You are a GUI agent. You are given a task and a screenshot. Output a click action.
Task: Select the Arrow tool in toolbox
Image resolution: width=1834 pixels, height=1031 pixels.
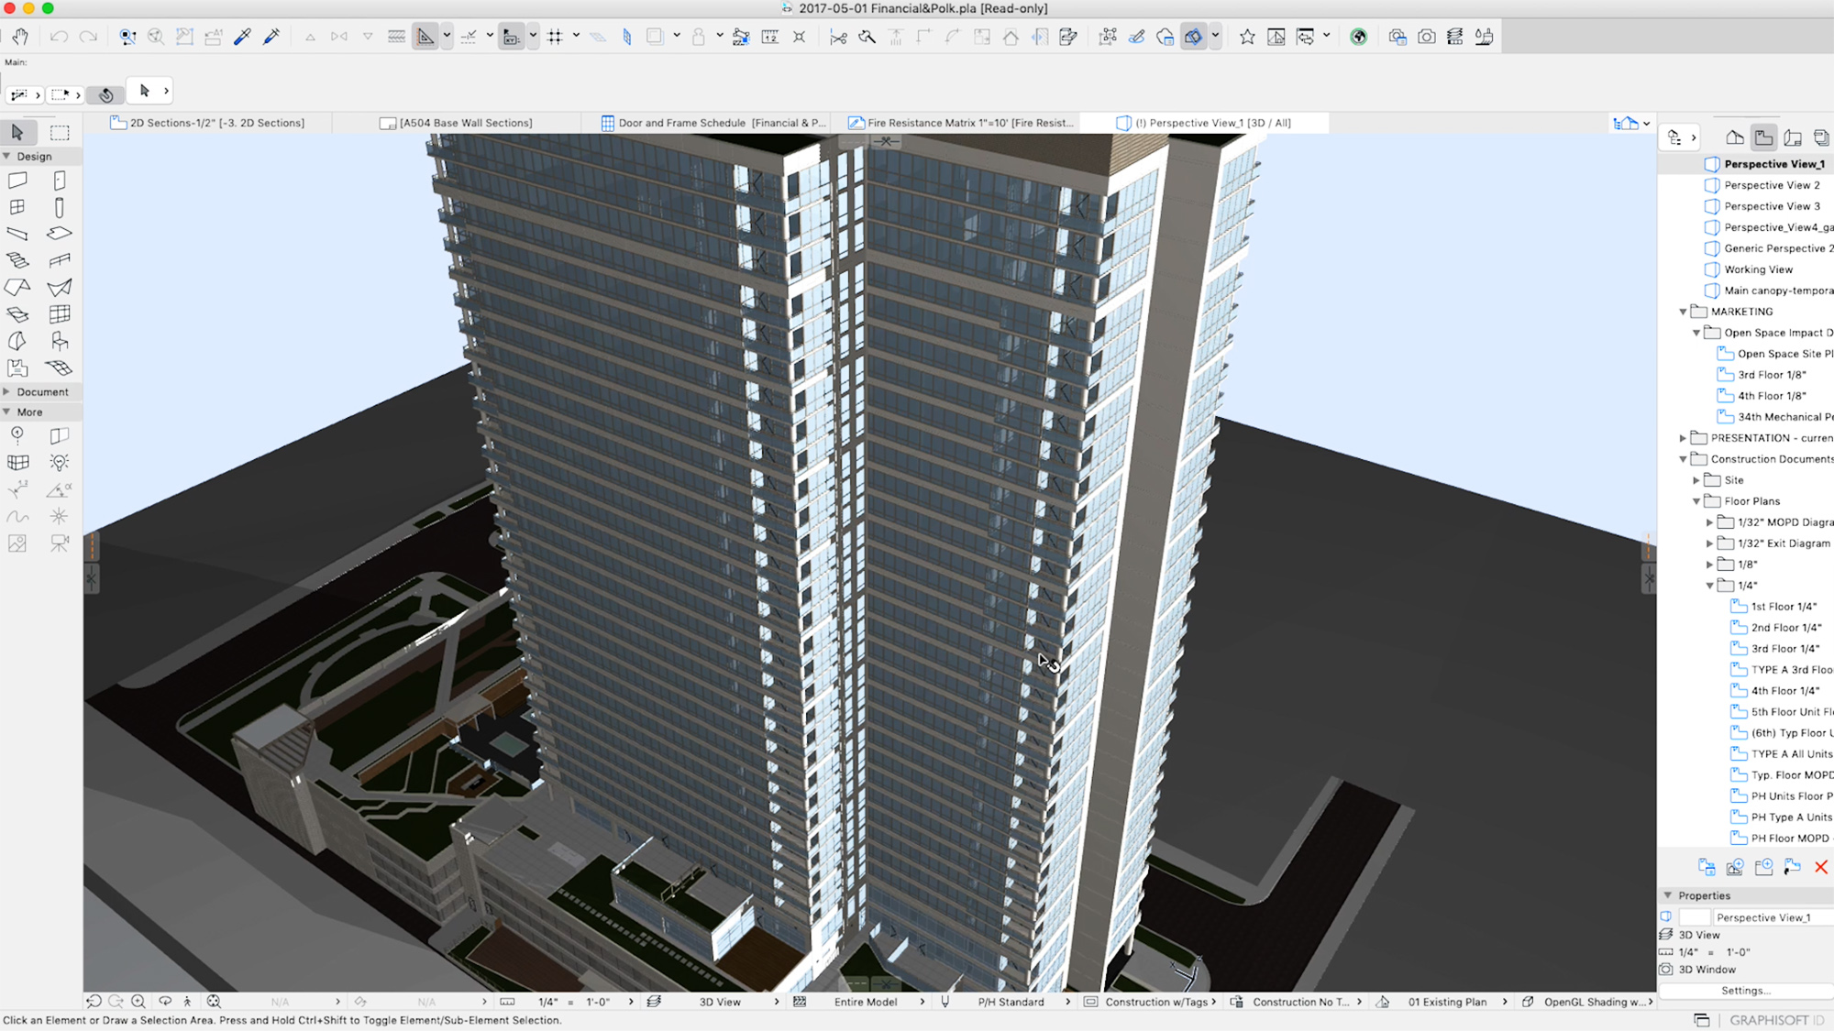click(17, 133)
